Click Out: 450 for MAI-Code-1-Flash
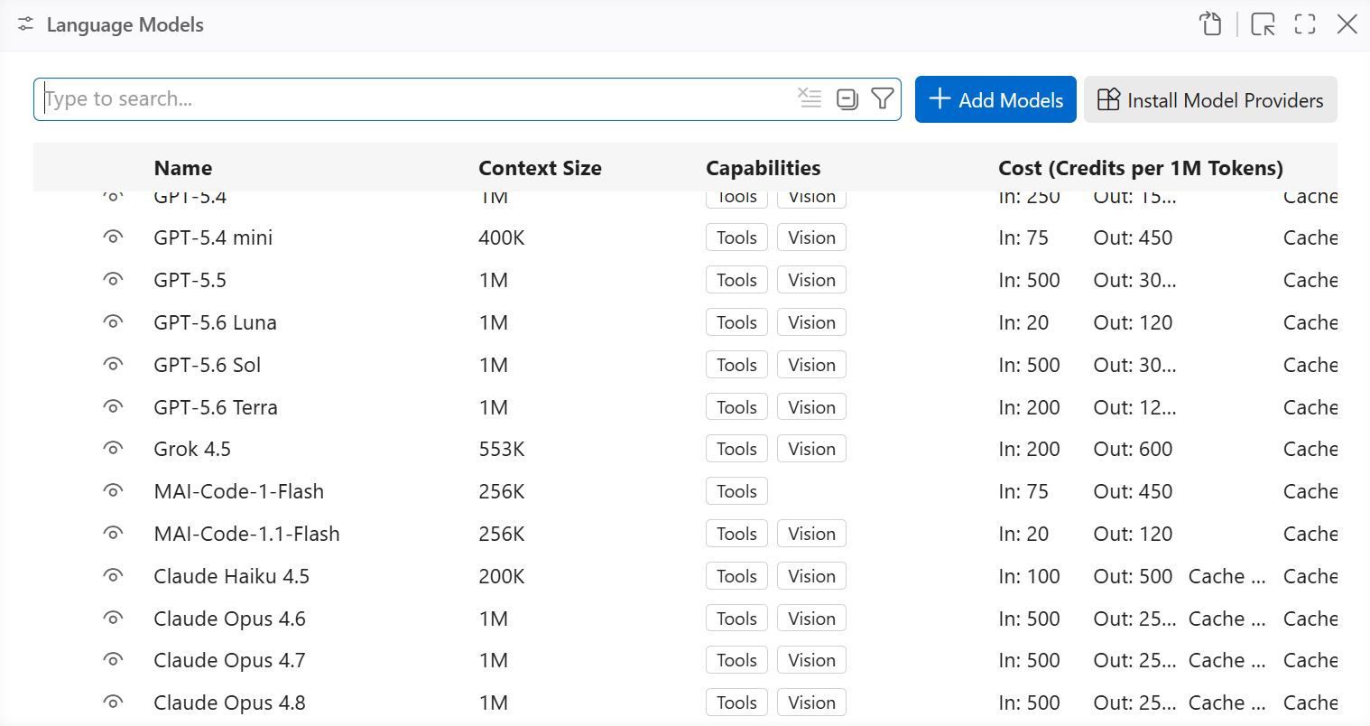 (1133, 491)
